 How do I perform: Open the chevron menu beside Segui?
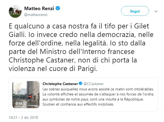click(x=156, y=11)
